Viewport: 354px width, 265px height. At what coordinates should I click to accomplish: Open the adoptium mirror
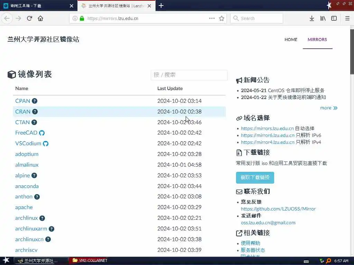pos(27,154)
